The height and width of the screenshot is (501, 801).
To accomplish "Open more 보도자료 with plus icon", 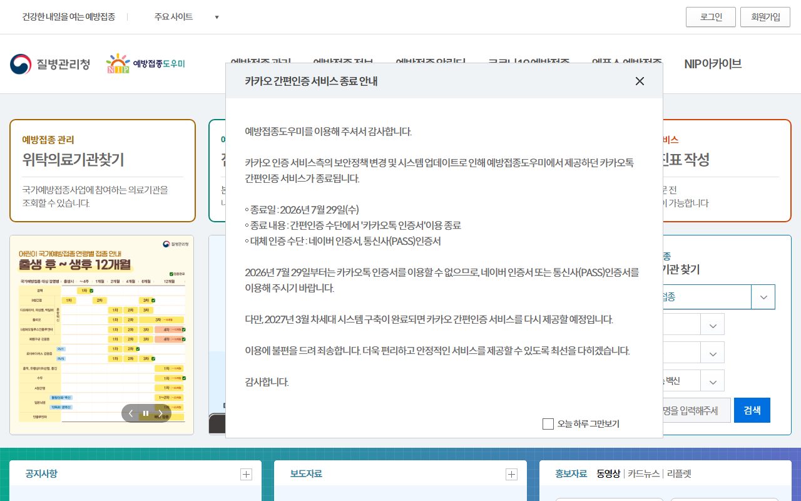I will coord(512,475).
